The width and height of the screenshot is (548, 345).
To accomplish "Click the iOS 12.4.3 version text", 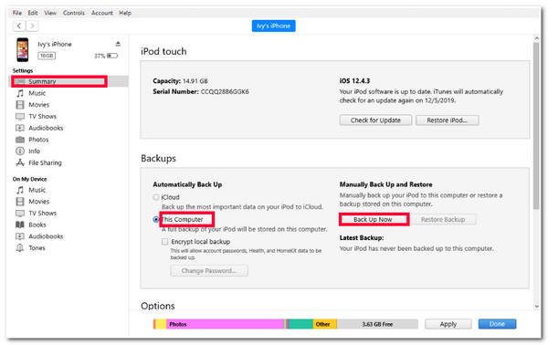I will (354, 80).
